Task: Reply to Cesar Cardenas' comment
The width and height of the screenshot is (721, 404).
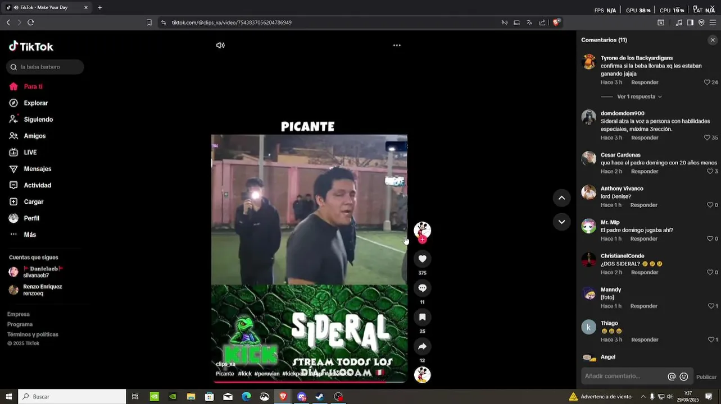Action: pyautogui.click(x=645, y=171)
